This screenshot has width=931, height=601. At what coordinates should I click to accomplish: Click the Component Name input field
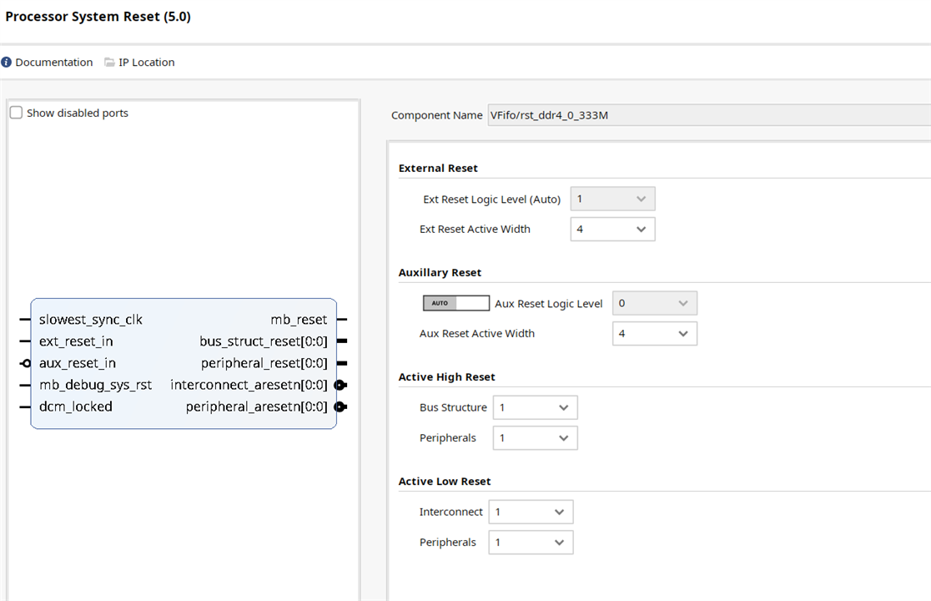pyautogui.click(x=709, y=115)
